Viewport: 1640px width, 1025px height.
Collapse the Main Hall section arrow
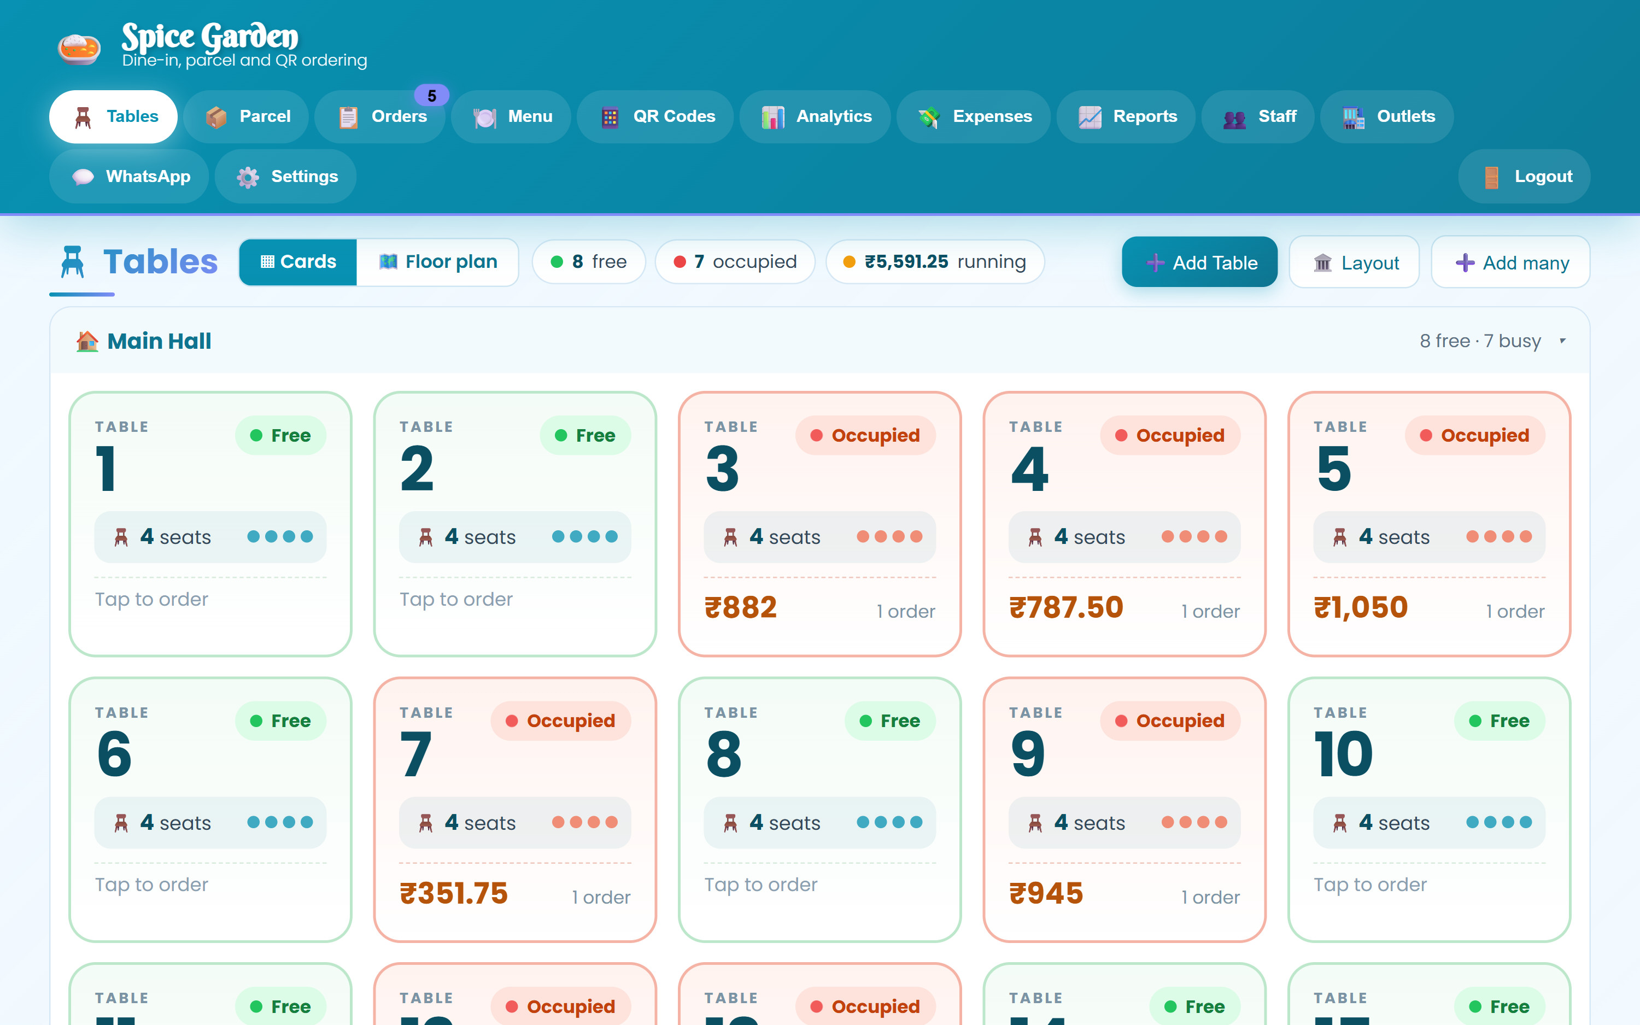(x=1562, y=341)
